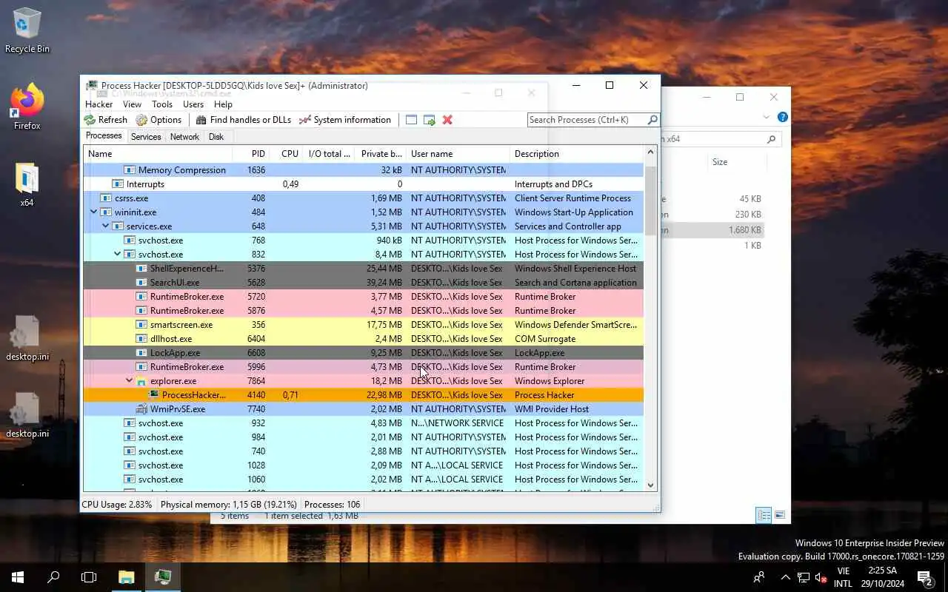Click the process list scroll-up arrow
Screen dimensions: 948x592
(651, 152)
